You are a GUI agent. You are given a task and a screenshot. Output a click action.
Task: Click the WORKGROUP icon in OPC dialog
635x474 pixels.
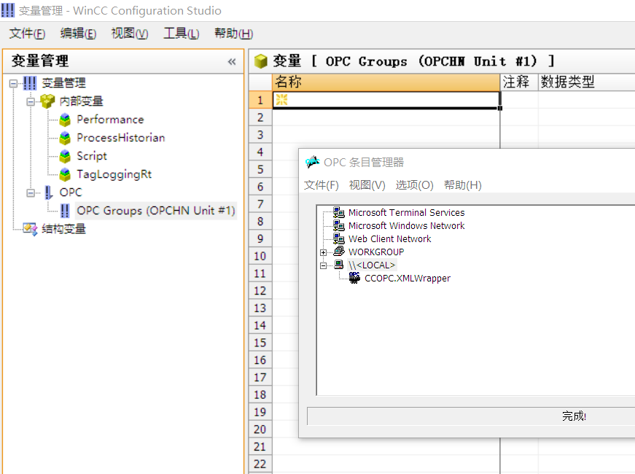pos(339,252)
